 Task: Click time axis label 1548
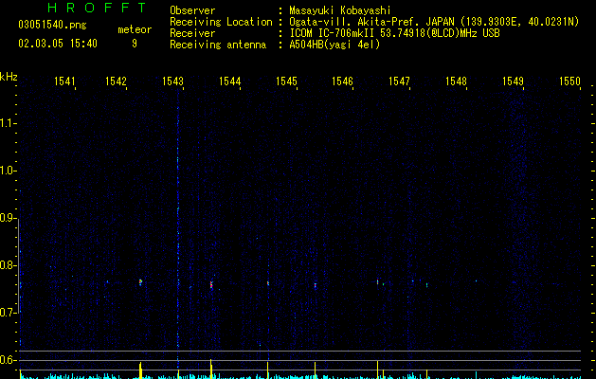tap(456, 81)
